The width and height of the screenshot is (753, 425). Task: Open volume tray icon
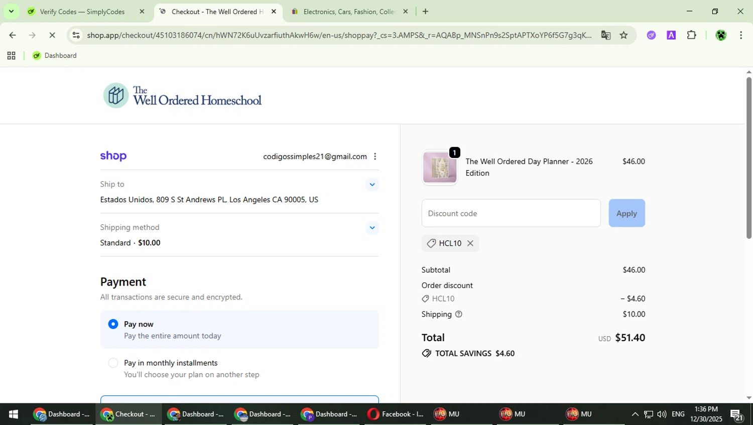(662, 414)
